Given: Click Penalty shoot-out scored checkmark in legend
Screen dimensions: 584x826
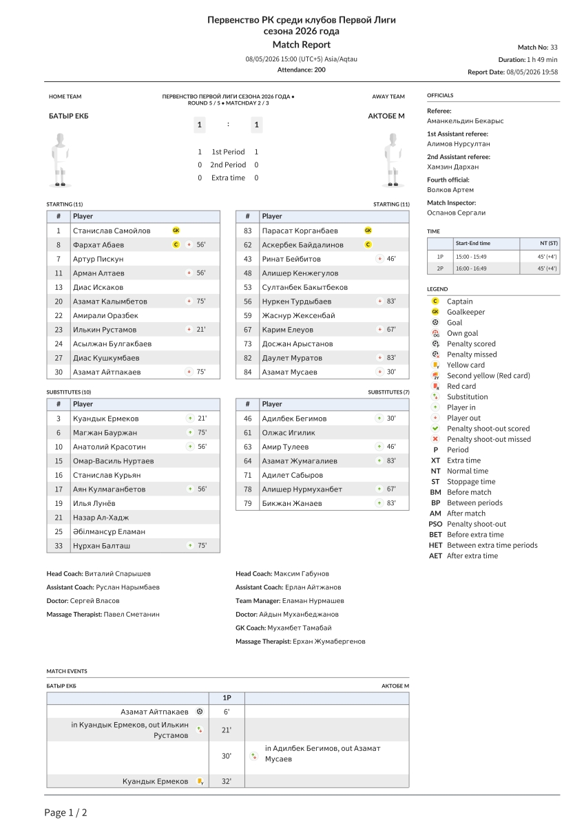Looking at the screenshot, I should tap(435, 429).
